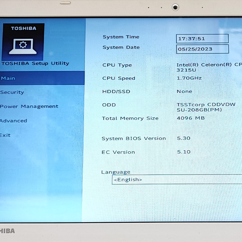Click the TOSHIBA laptop gear logo icon
This screenshot has width=242, height=242.
23,42
